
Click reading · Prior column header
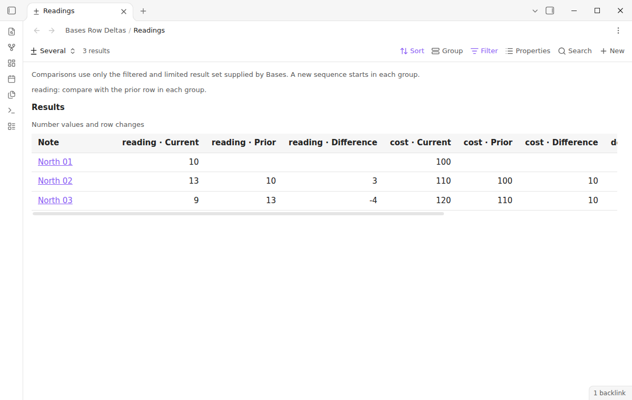pos(244,143)
